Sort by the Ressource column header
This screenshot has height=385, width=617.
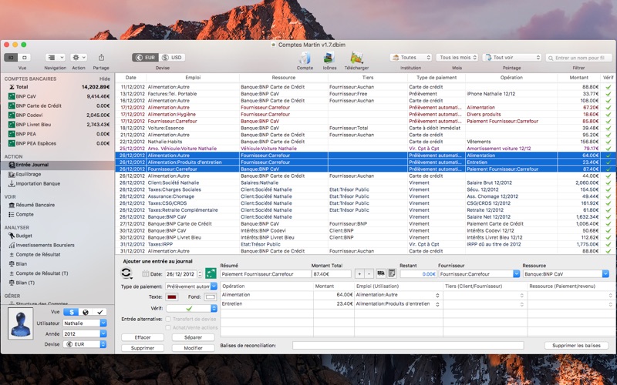(x=283, y=78)
